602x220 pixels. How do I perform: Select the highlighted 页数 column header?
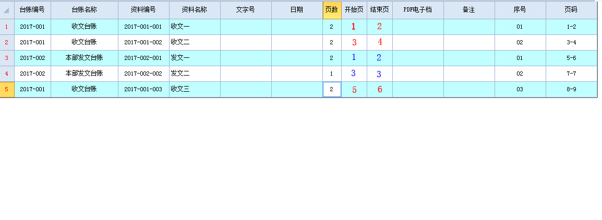tap(332, 10)
